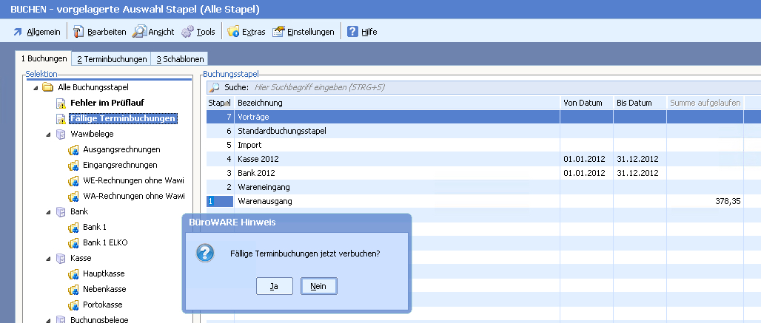Switch to the 3 Schablonen tab
The height and width of the screenshot is (323, 761).
[x=180, y=58]
